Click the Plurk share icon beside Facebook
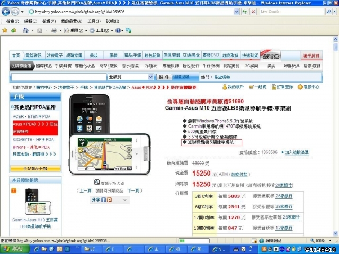 tap(110, 200)
